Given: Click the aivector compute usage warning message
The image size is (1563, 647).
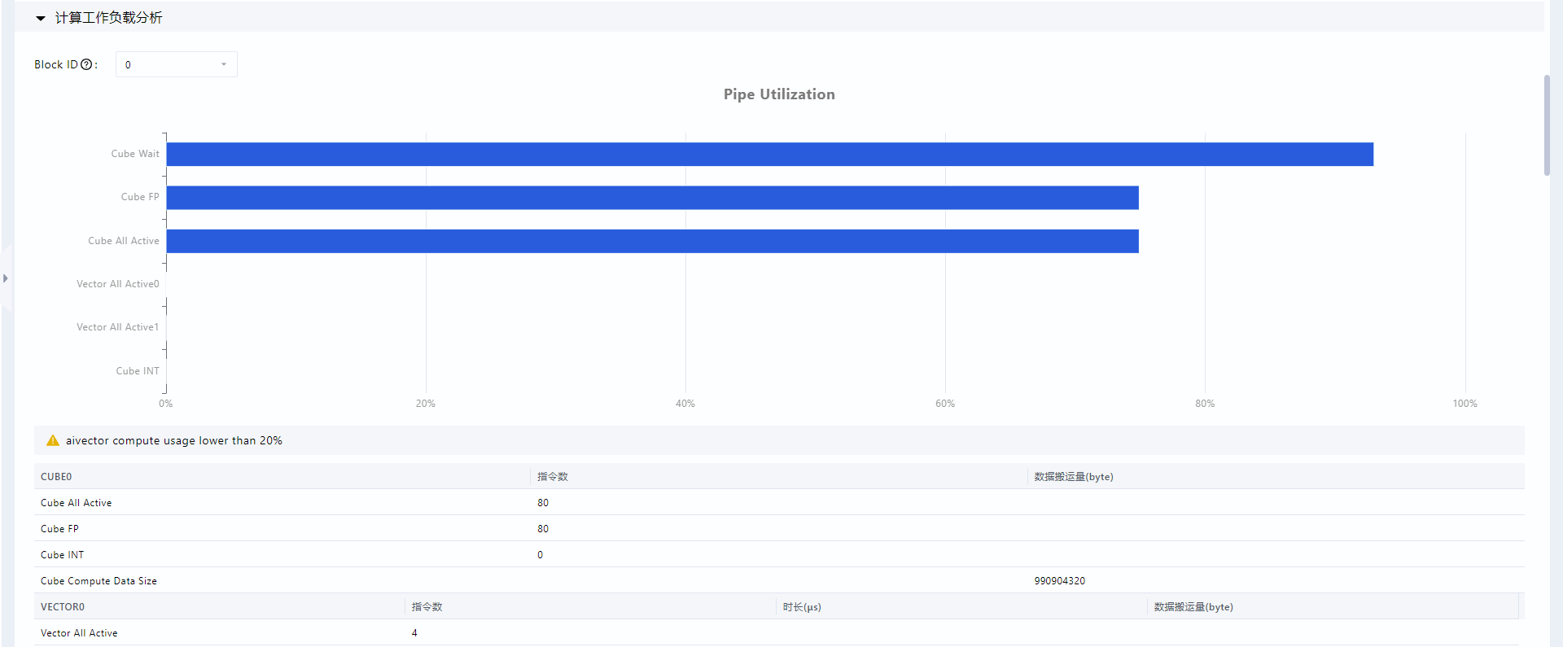Looking at the screenshot, I should pos(174,440).
